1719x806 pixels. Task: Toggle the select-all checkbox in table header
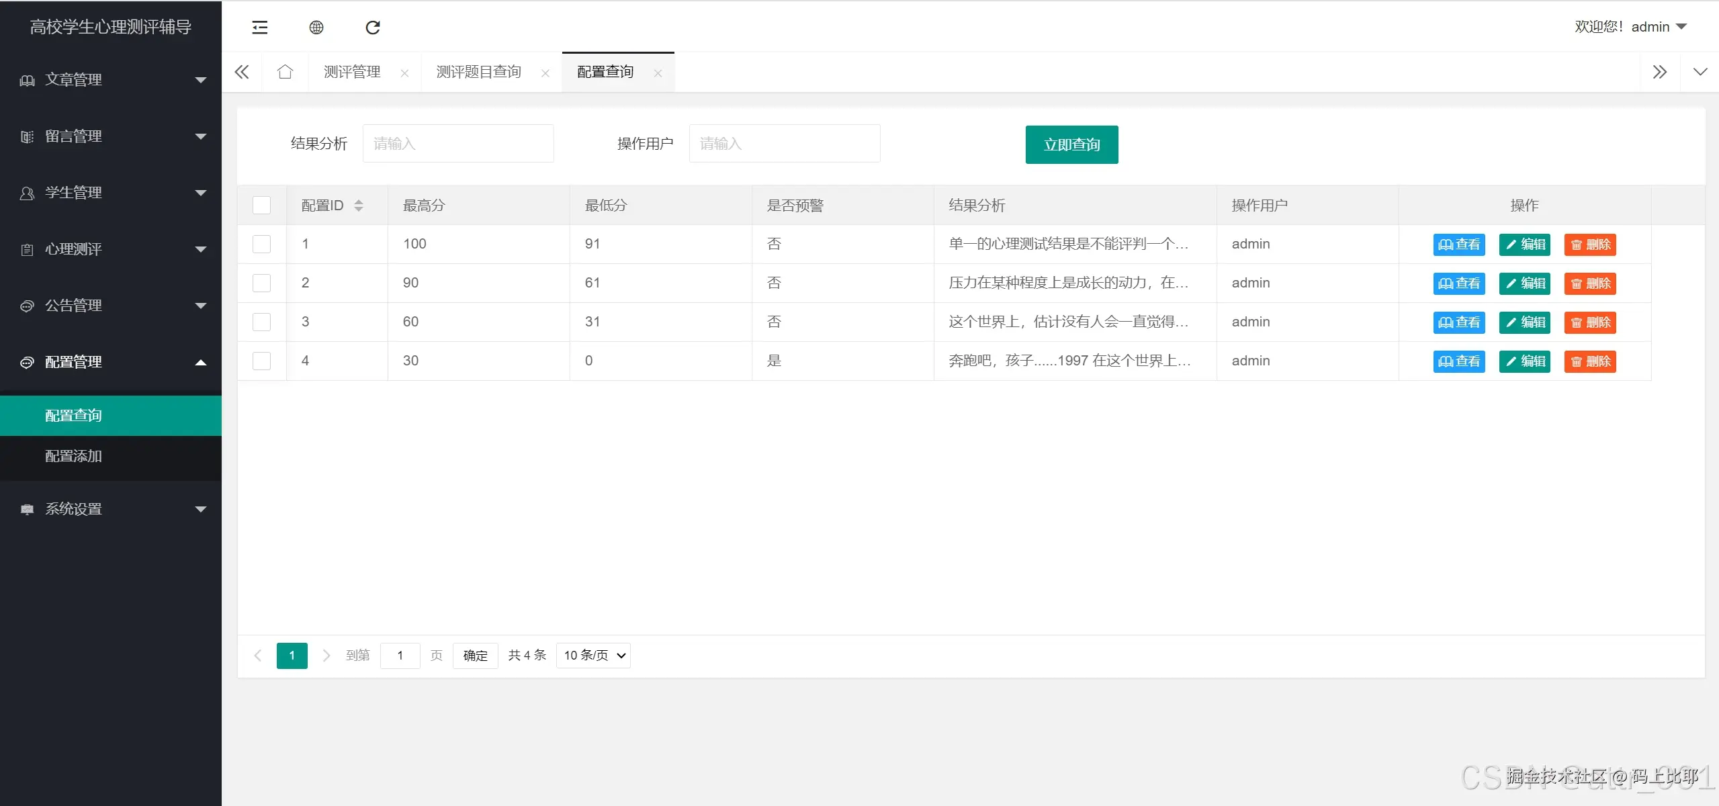coord(261,206)
